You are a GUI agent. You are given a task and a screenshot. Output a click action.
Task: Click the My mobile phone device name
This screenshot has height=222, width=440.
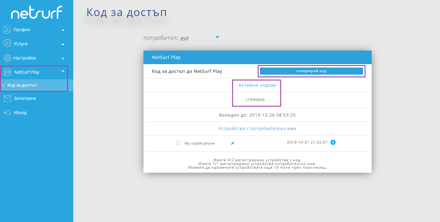[200, 143]
